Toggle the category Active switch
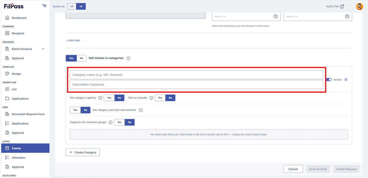Image resolution: width=368 pixels, height=178 pixels. [329, 79]
